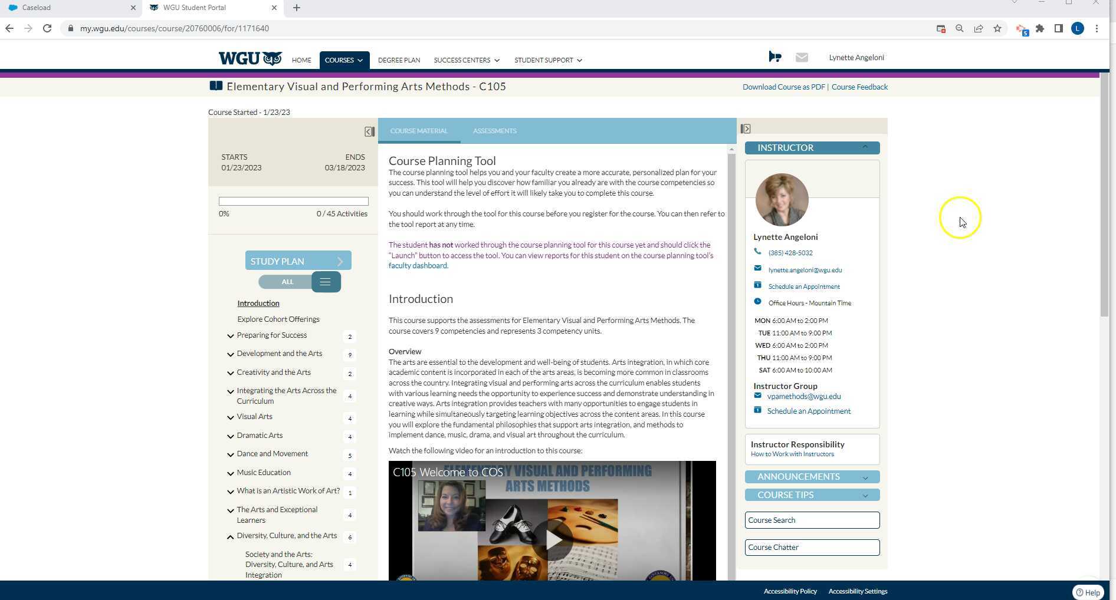The height and width of the screenshot is (600, 1116).
Task: Click the phone icon beside (385) 428-5032
Action: tap(758, 251)
